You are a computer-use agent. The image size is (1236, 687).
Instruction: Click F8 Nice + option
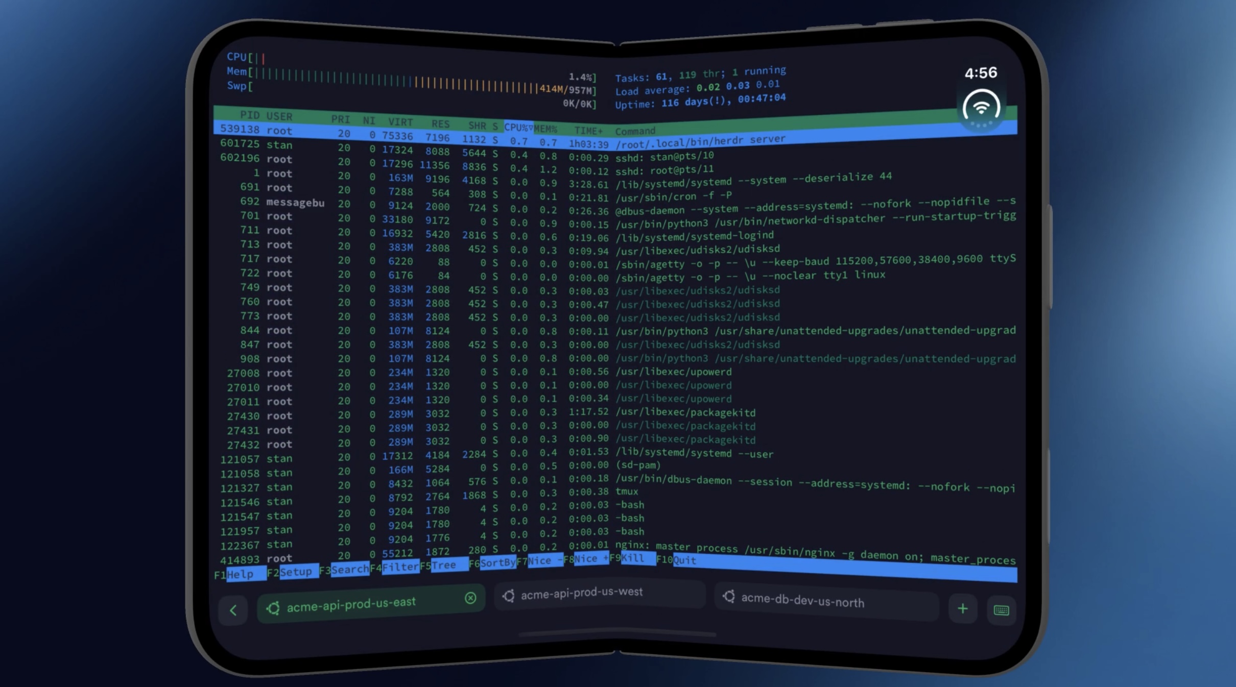click(x=586, y=559)
